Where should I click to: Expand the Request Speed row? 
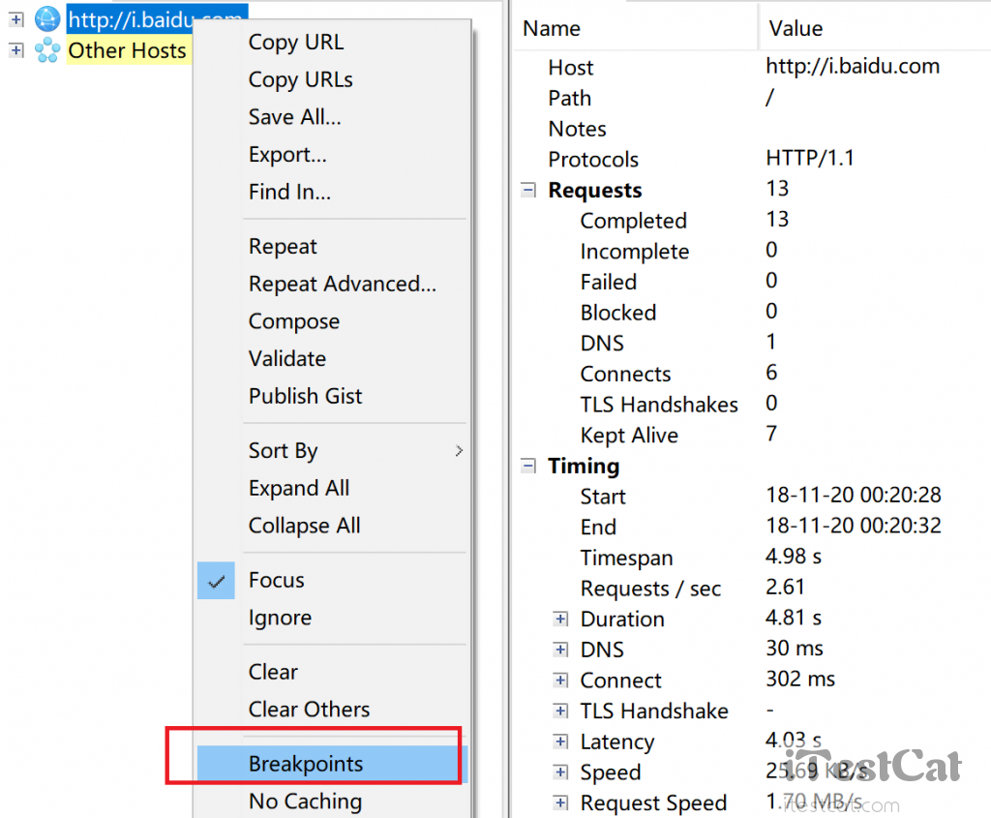point(560,803)
